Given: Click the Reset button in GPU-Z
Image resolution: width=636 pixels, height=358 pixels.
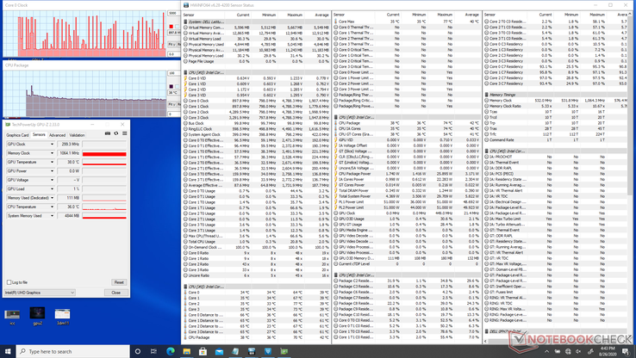Looking at the screenshot, I should [x=119, y=282].
